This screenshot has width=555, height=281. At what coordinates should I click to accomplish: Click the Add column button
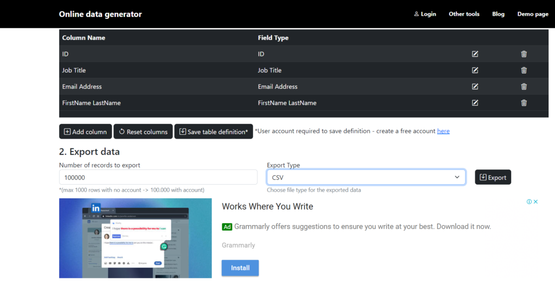pyautogui.click(x=86, y=132)
